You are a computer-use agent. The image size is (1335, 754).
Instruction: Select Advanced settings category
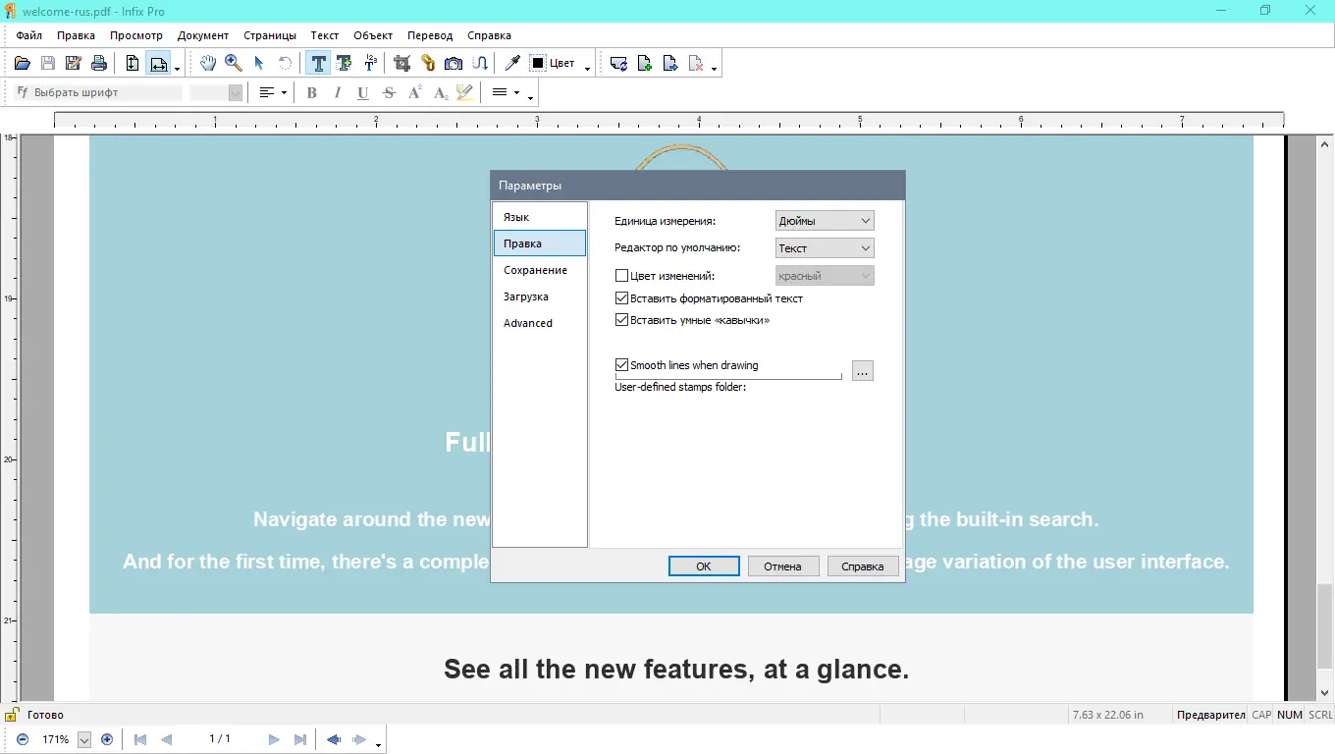(x=540, y=323)
